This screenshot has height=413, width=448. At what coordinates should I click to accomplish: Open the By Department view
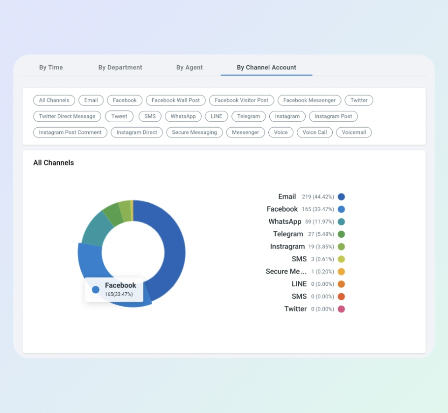click(120, 67)
